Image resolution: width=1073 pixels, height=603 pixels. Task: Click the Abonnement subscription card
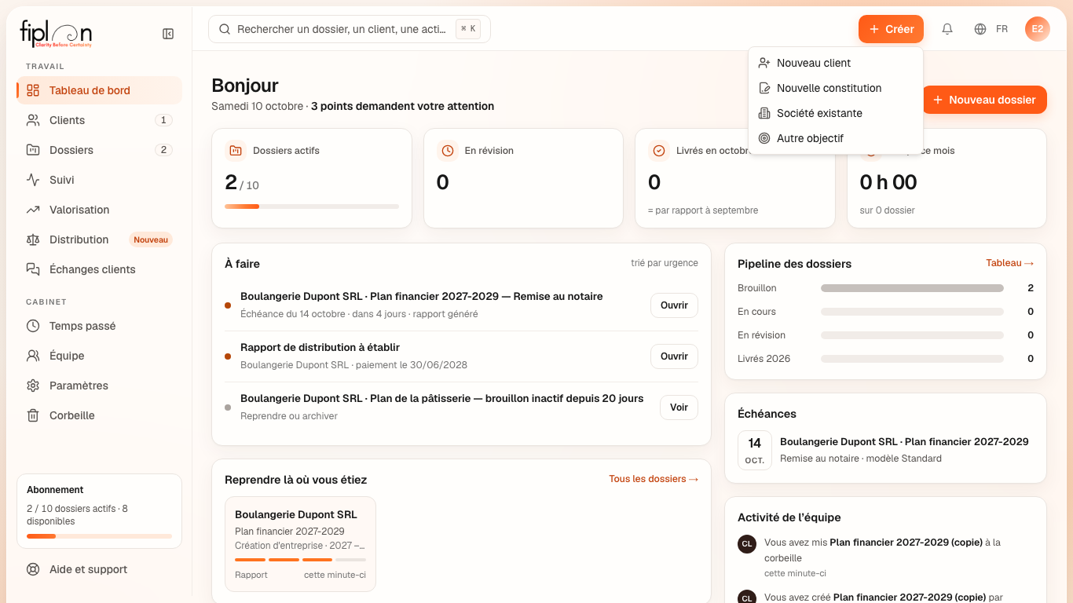coord(99,511)
